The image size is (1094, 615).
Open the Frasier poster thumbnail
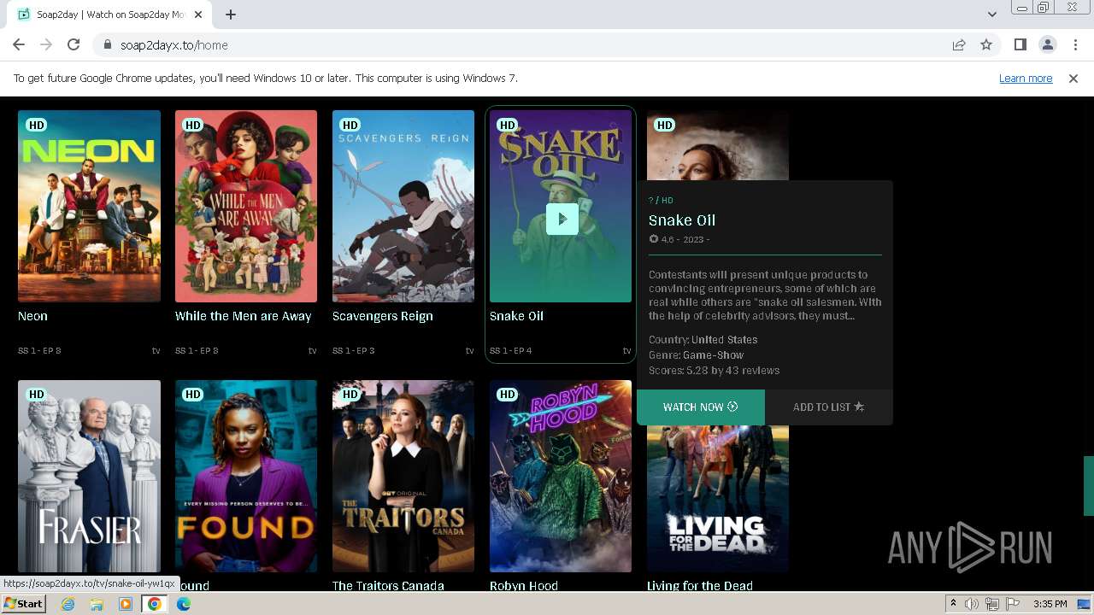(89, 476)
